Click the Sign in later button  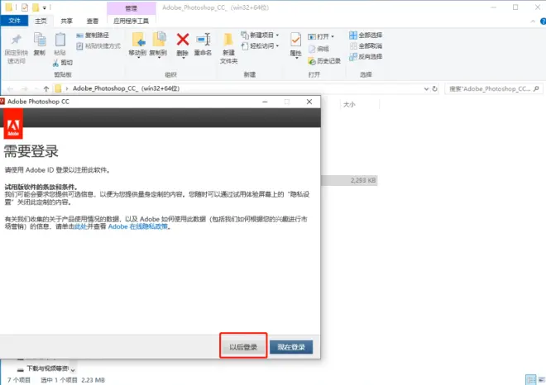pos(243,347)
